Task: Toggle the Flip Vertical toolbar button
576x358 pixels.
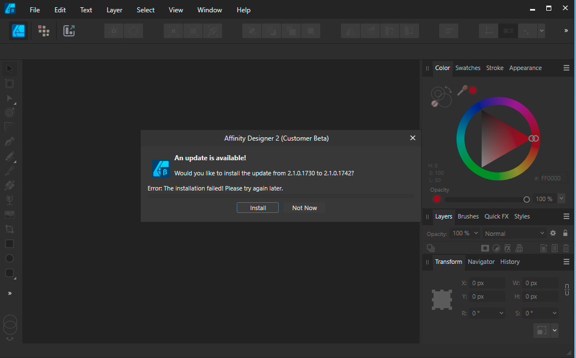Action: point(370,31)
